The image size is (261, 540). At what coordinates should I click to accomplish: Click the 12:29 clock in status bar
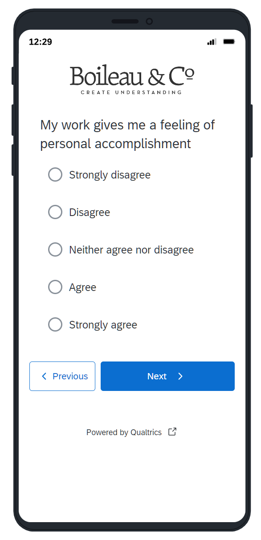(41, 42)
